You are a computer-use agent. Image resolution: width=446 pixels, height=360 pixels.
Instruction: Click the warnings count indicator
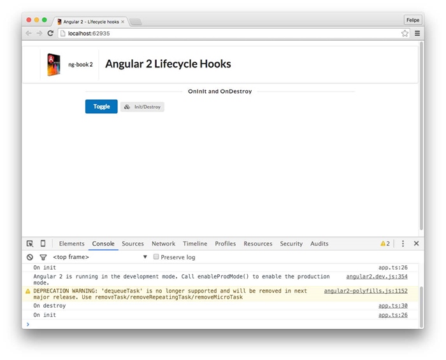385,244
